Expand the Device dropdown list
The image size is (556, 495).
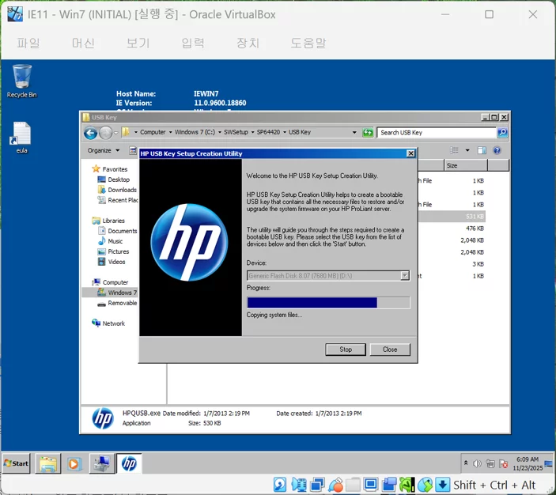pyautogui.click(x=405, y=275)
